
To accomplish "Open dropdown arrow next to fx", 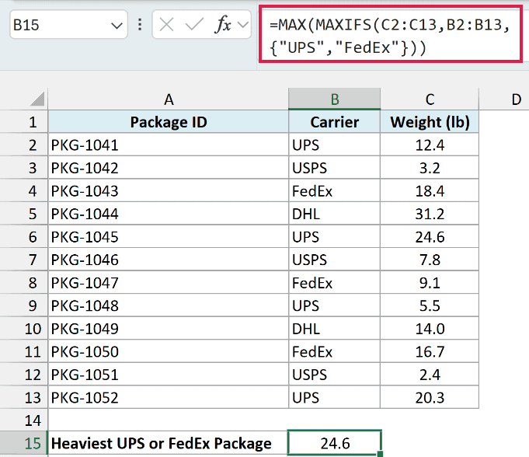I will pos(243,25).
